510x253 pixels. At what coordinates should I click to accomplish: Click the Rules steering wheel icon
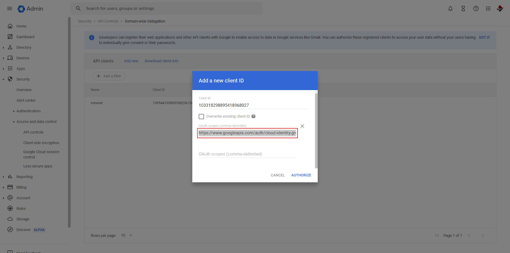coord(10,208)
